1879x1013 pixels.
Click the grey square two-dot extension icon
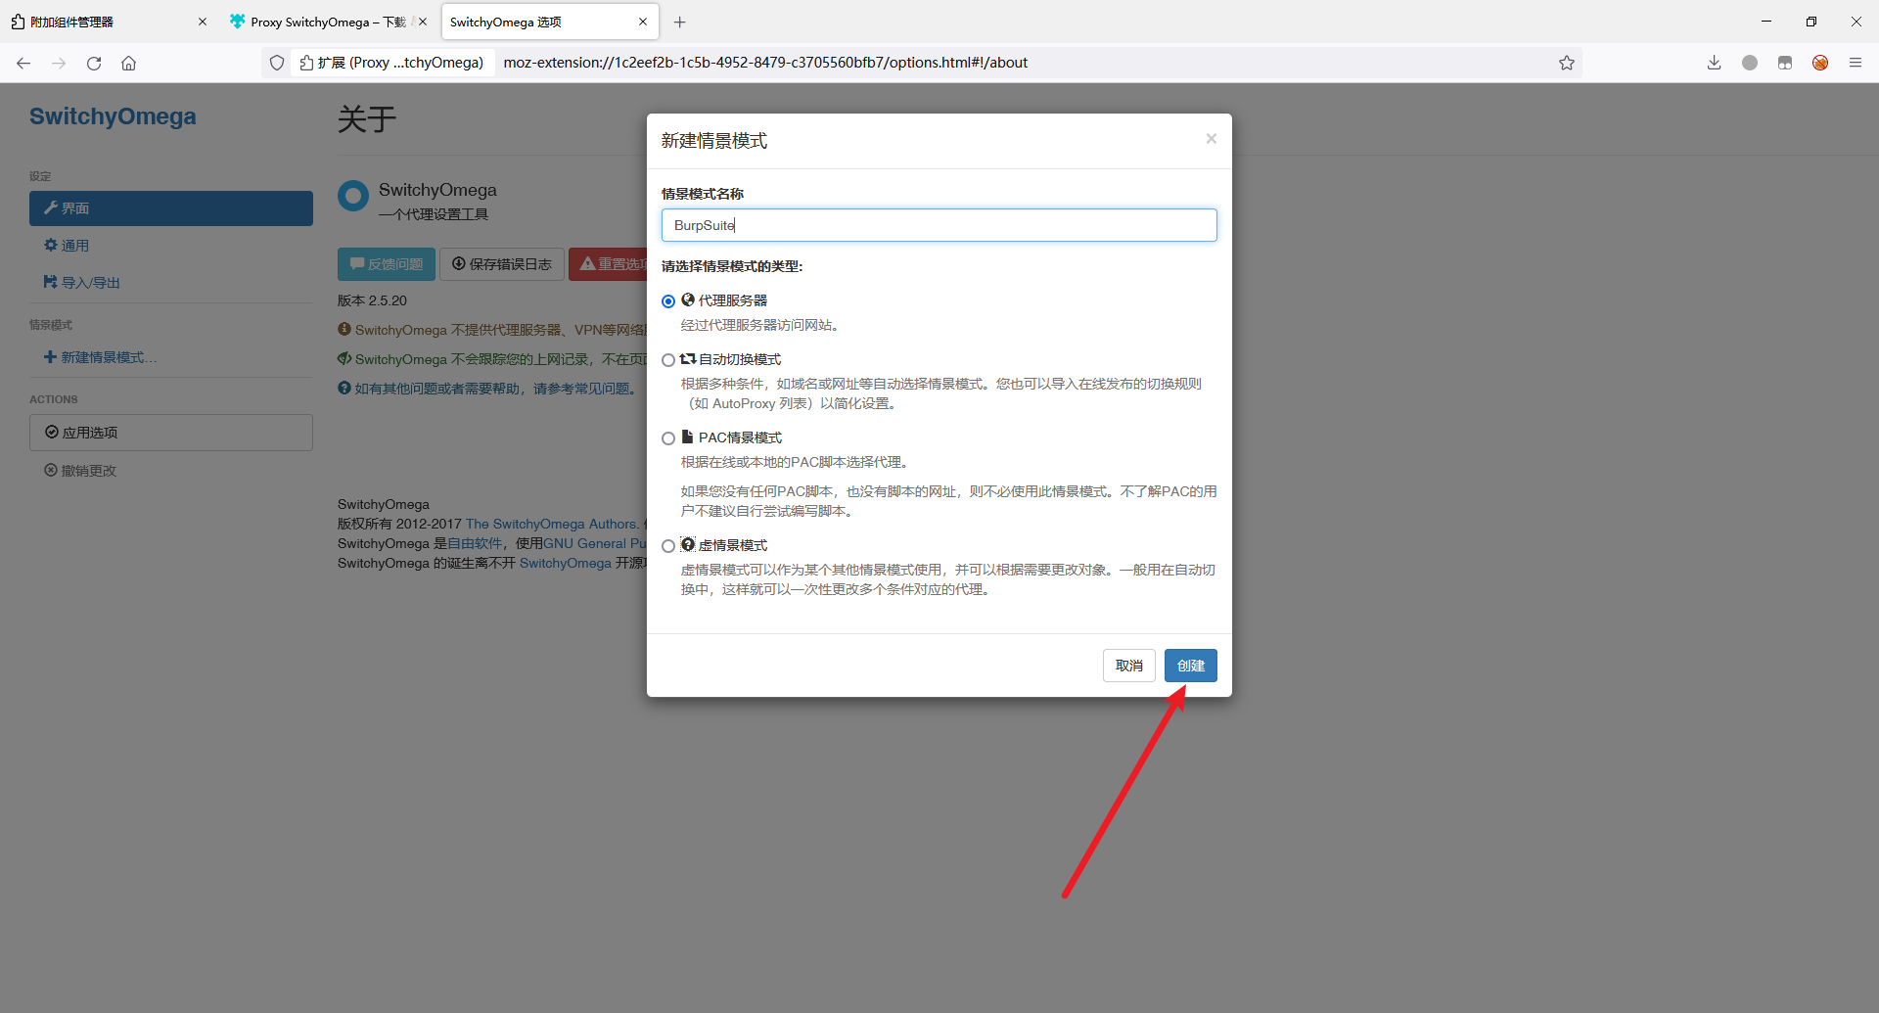click(1785, 63)
